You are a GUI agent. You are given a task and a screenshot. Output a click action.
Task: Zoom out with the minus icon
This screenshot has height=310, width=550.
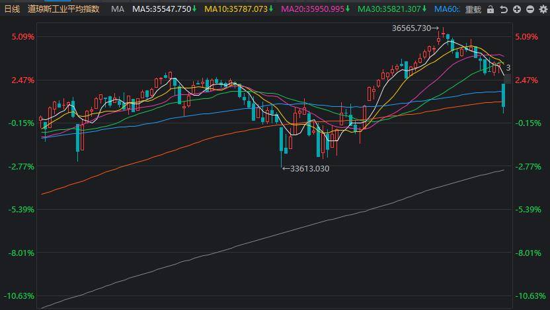530,9
